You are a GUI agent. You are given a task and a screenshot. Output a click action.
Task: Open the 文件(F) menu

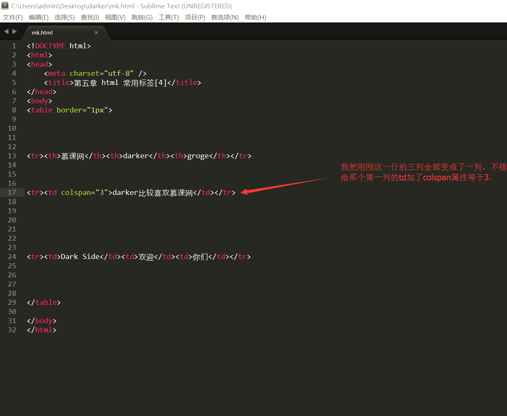tap(13, 17)
